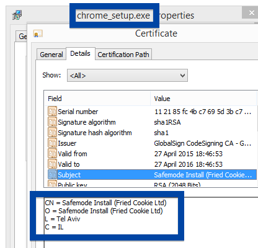Screen dimensions: 258x248
Task: Click the Issuer field icon
Action: 52,143
